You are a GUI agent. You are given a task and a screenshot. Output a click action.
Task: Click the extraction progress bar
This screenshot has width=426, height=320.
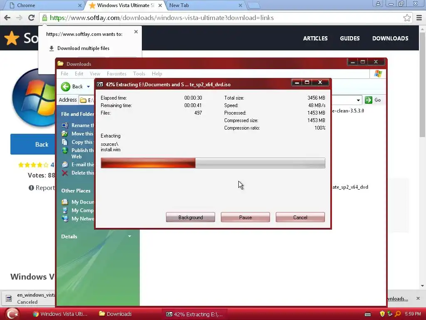tap(213, 163)
